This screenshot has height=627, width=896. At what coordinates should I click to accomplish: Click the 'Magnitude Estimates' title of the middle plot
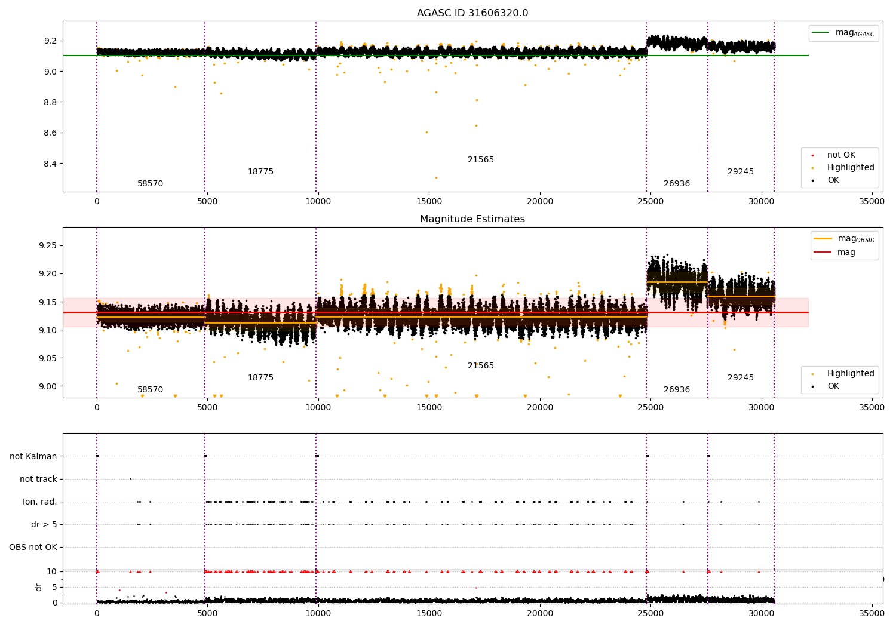472,219
